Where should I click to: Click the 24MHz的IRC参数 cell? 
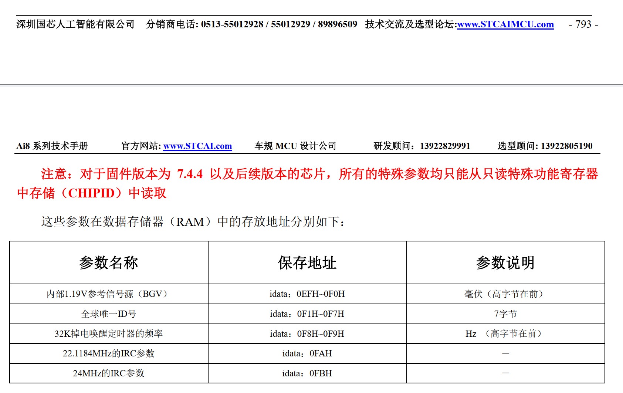point(109,373)
